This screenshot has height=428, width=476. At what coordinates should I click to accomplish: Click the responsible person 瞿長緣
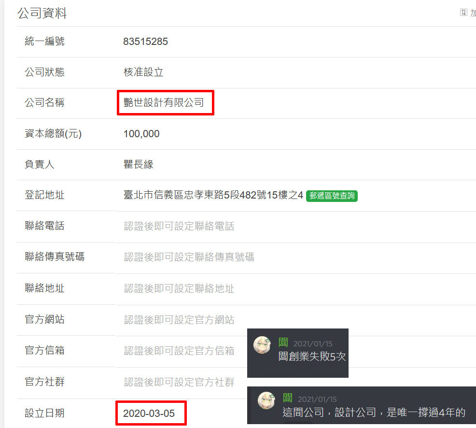point(139,164)
